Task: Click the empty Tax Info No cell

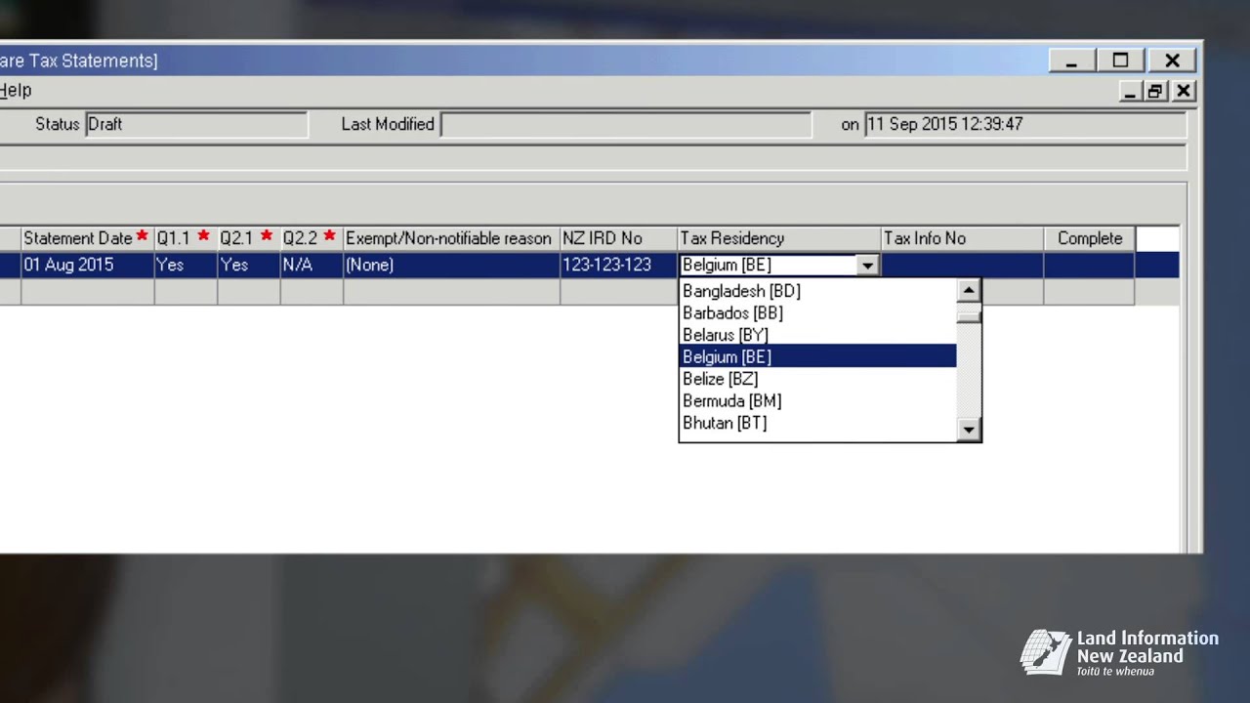Action: pos(962,265)
